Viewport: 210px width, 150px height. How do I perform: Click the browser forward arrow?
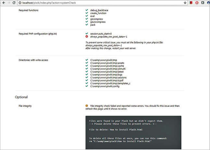point(8,3)
